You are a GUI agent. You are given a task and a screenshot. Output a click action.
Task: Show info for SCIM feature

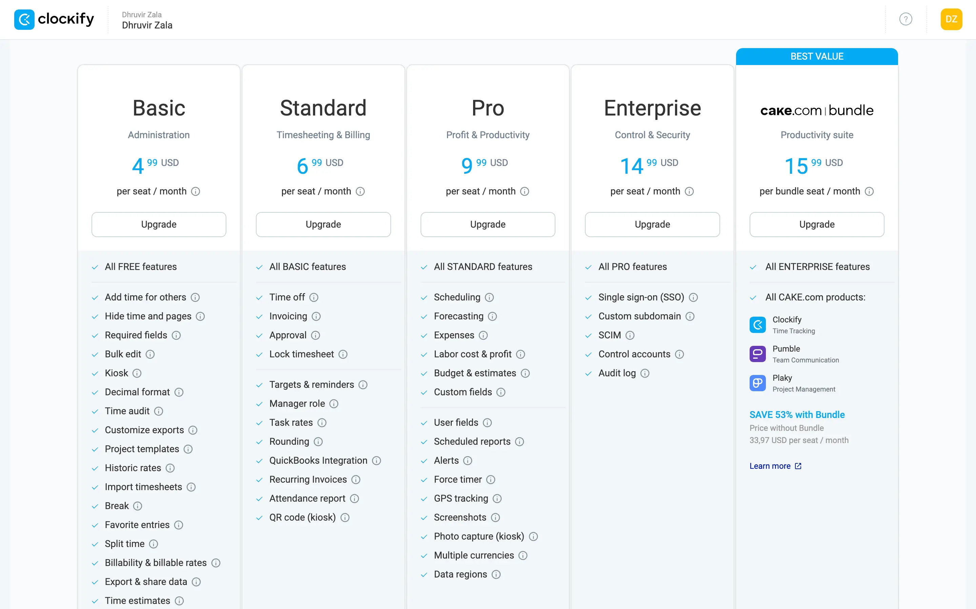[x=630, y=336]
